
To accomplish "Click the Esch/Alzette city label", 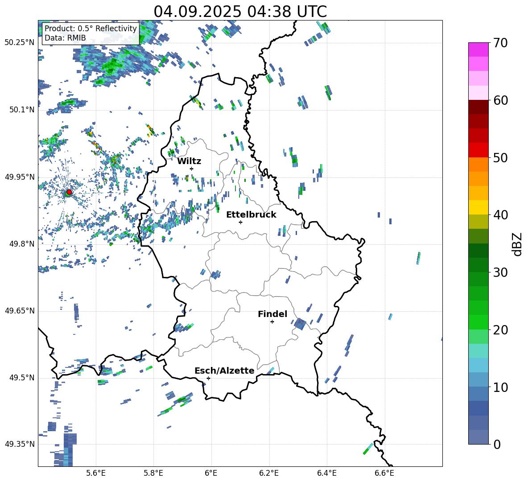I will pyautogui.click(x=224, y=371).
